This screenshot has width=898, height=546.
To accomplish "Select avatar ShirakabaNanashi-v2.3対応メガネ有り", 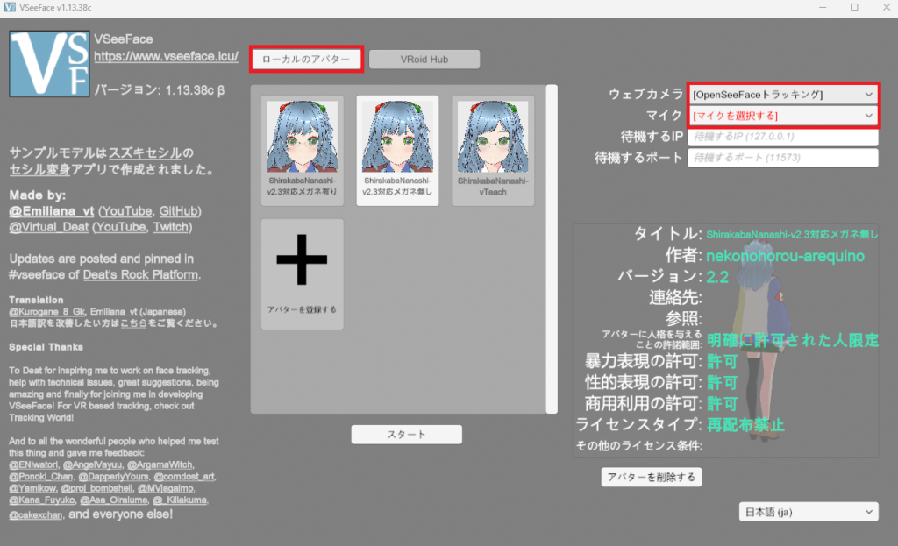I will pyautogui.click(x=302, y=151).
